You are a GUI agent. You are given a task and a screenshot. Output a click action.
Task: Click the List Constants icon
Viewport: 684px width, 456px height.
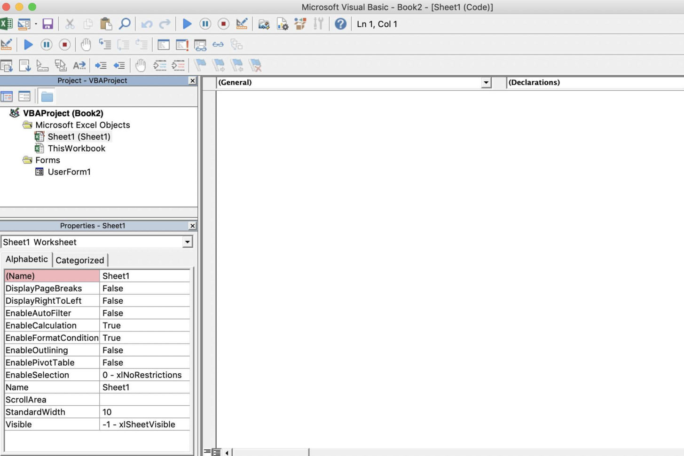(24, 65)
